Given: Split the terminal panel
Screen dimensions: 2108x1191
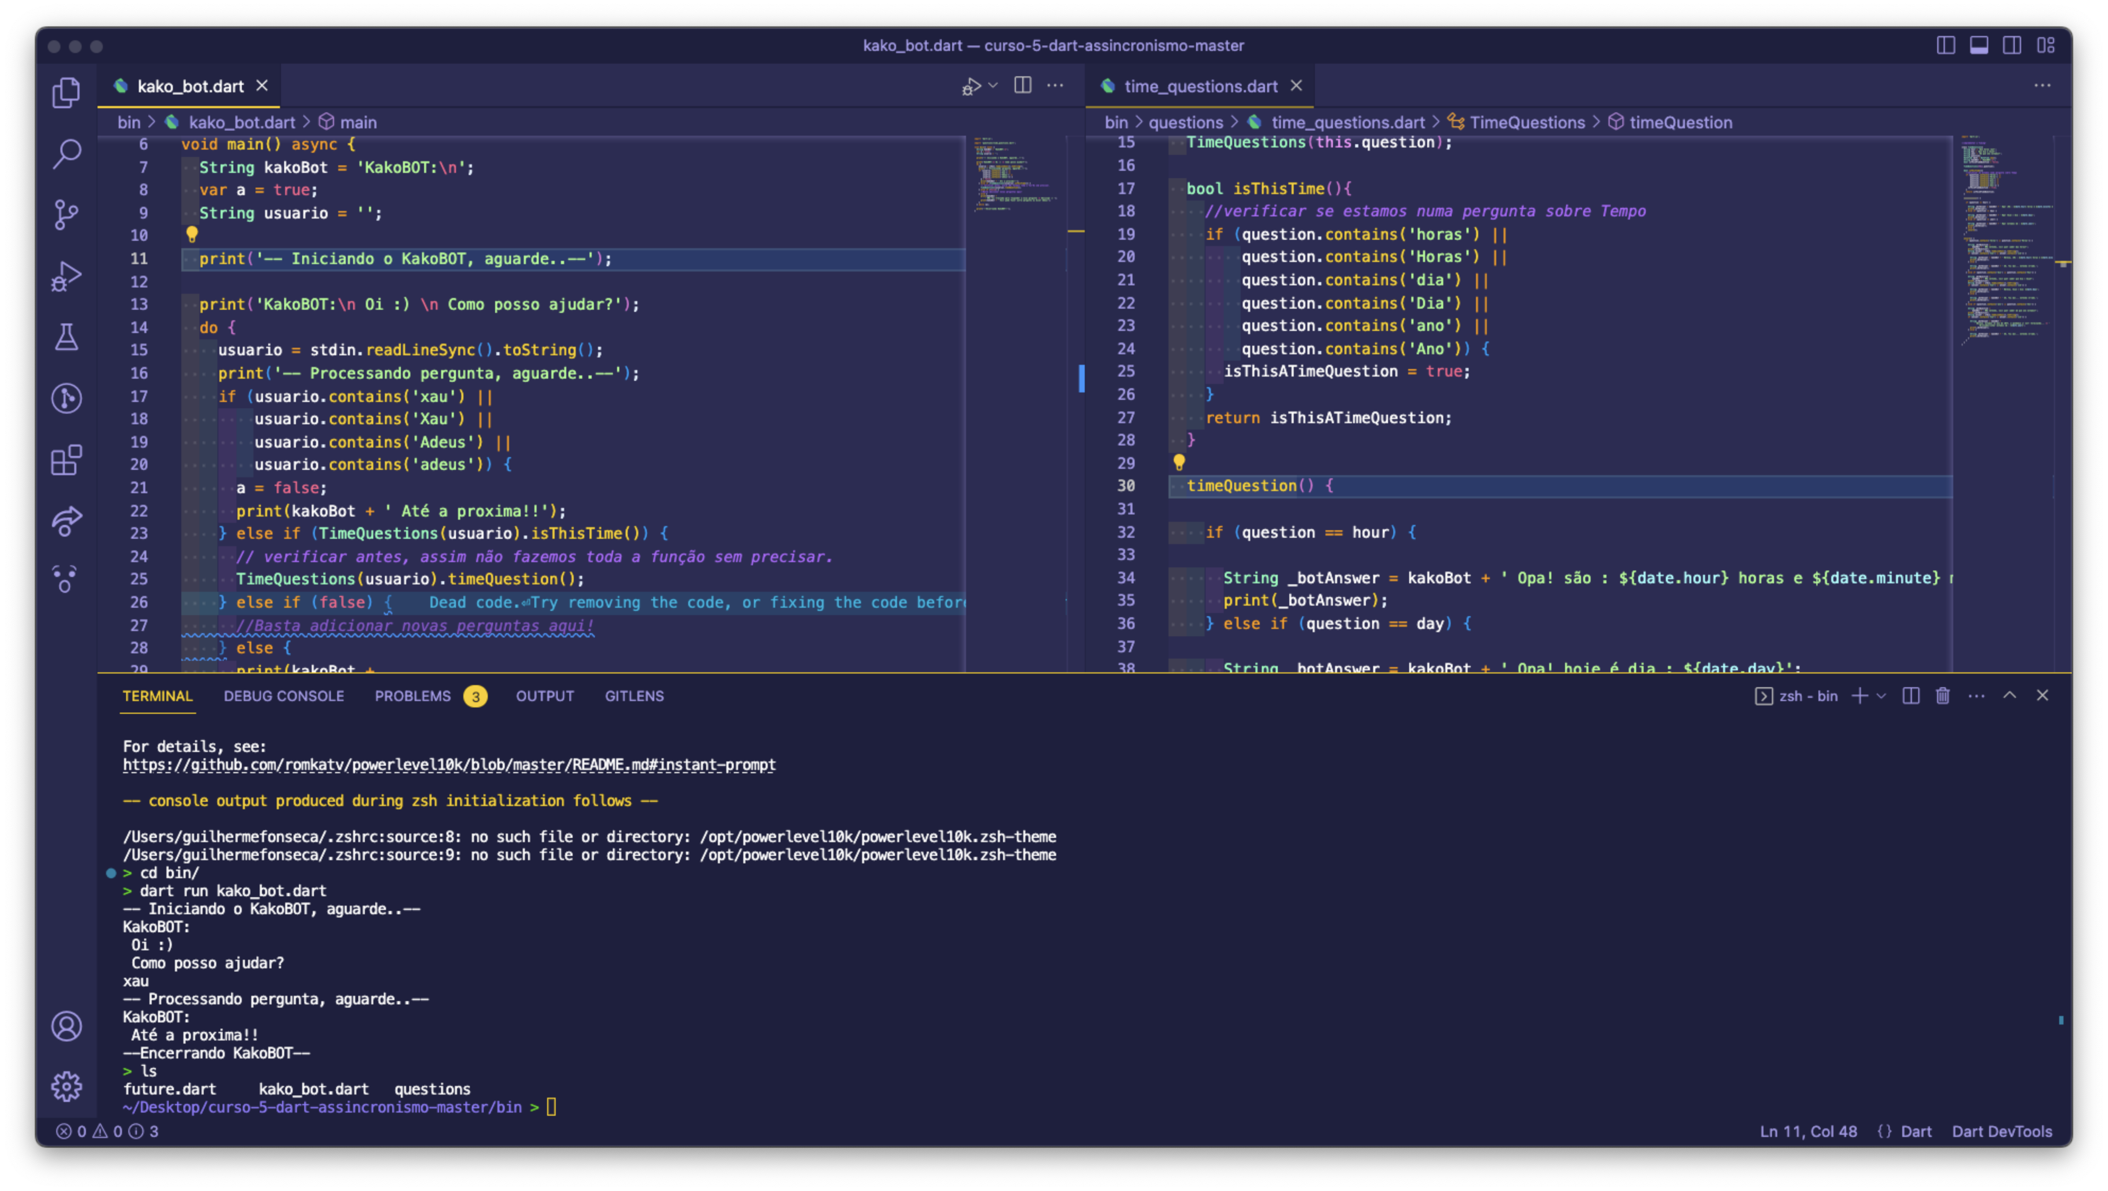Looking at the screenshot, I should (1911, 696).
